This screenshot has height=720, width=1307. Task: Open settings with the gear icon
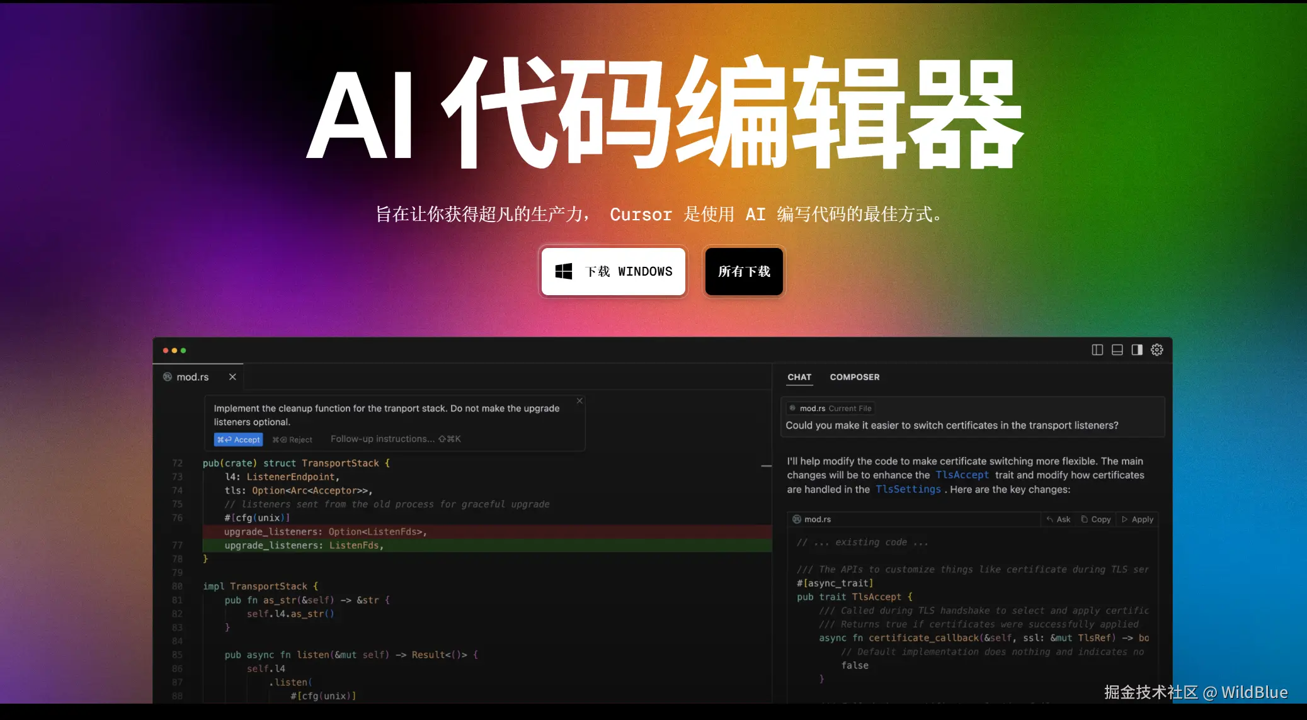1157,350
